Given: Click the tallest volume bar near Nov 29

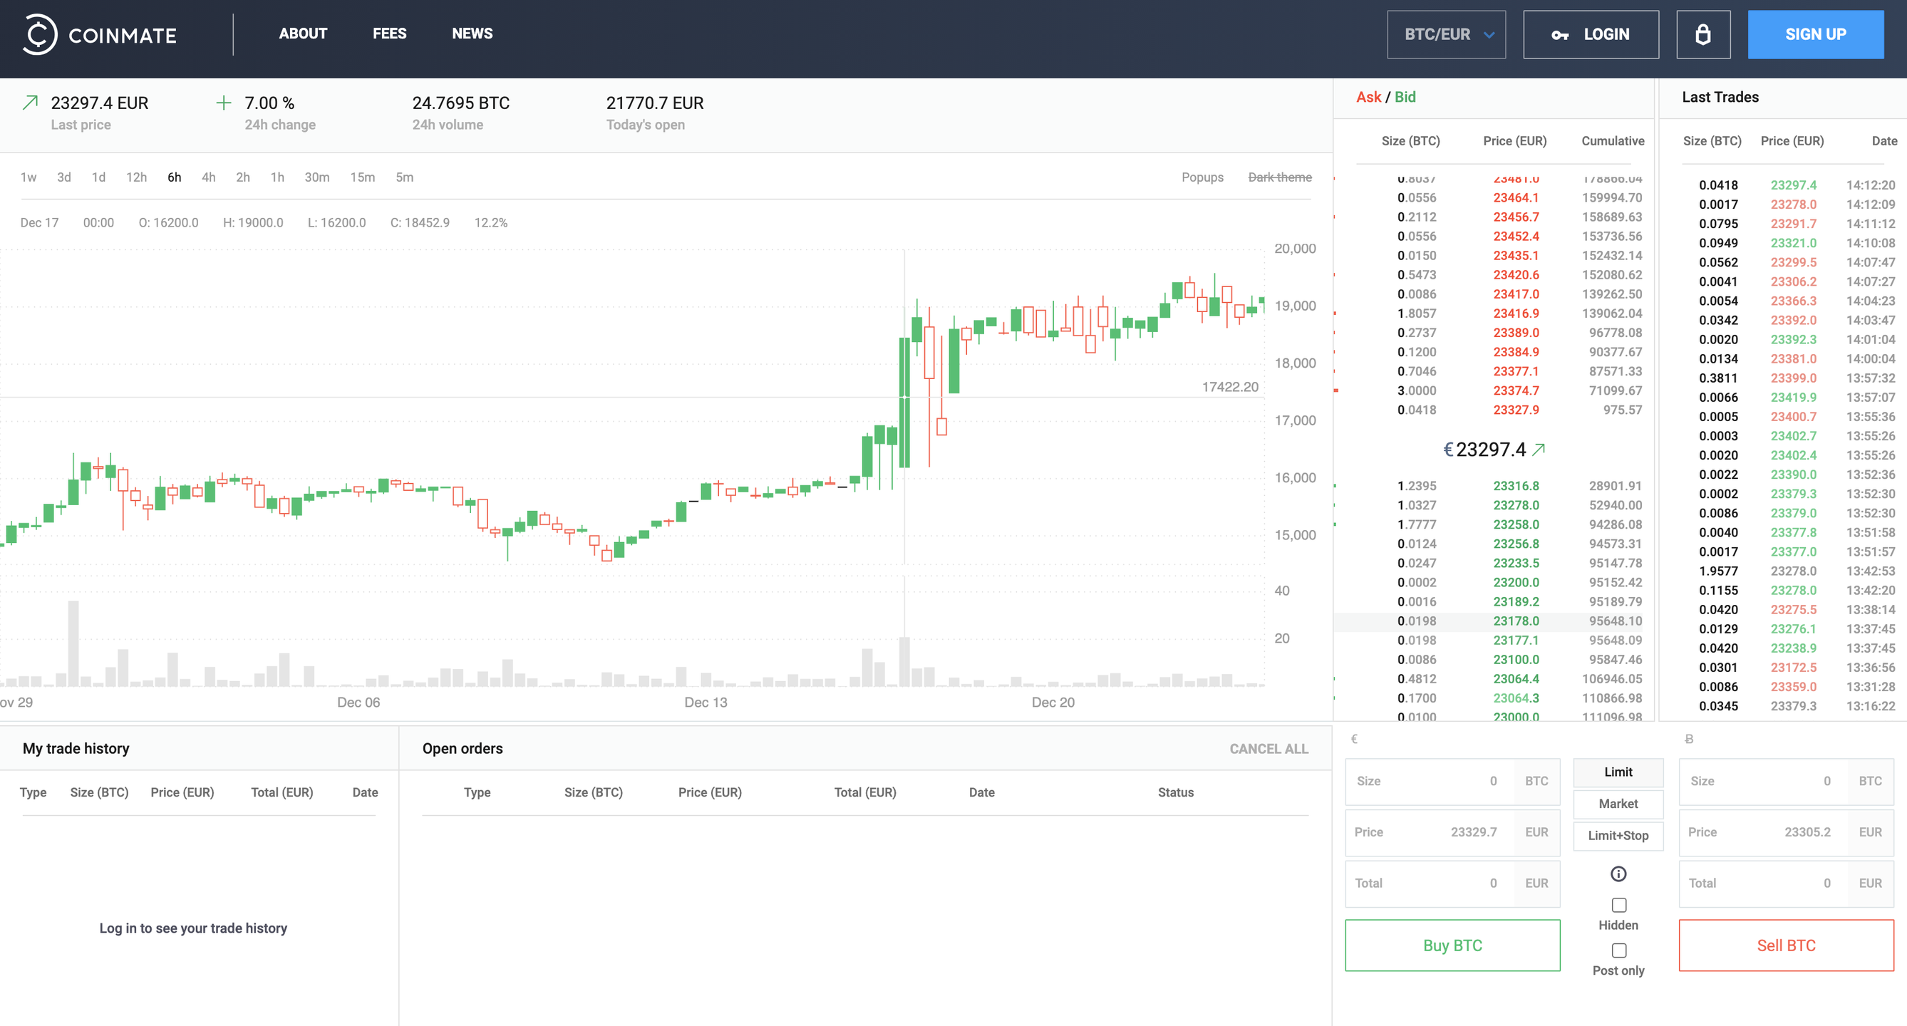Looking at the screenshot, I should pos(73,643).
